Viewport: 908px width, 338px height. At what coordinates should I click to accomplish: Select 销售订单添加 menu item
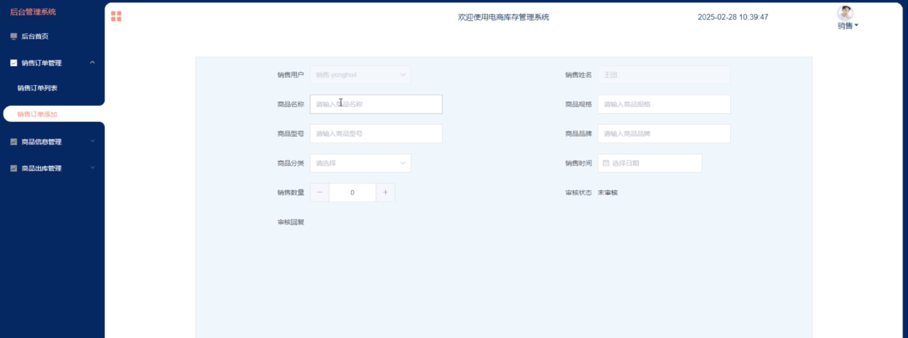(x=37, y=114)
